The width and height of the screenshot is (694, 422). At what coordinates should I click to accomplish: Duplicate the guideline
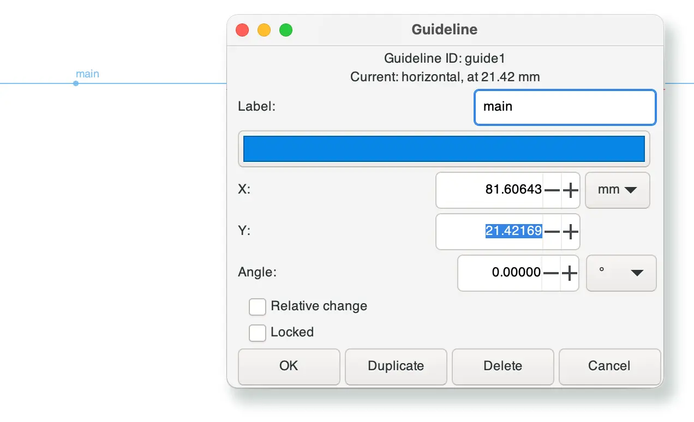(x=396, y=366)
